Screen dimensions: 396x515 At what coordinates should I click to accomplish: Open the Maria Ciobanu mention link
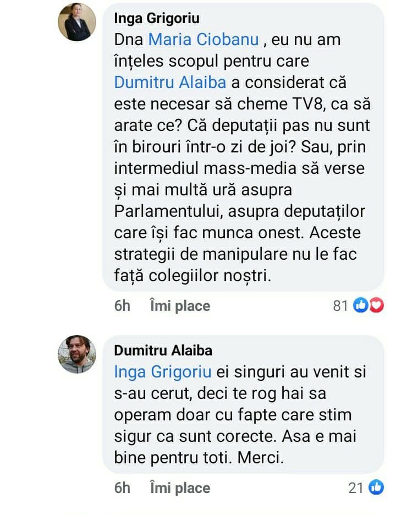coord(204,40)
